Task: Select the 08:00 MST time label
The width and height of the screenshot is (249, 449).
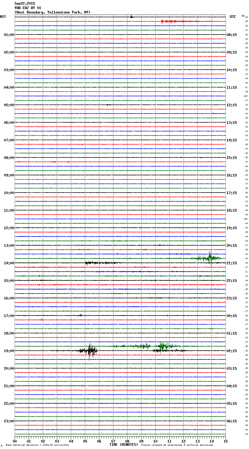Action: point(9,158)
